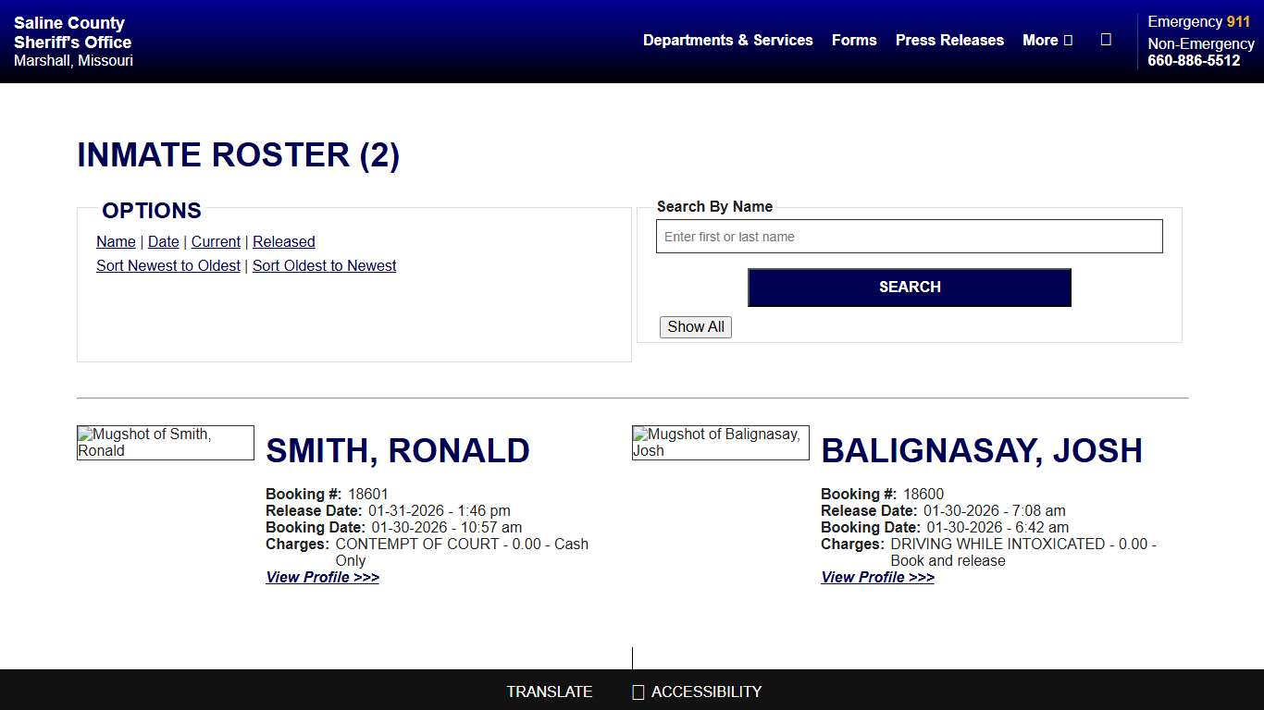The image size is (1264, 710).
Task: Filter roster to Current inmates
Action: [216, 241]
